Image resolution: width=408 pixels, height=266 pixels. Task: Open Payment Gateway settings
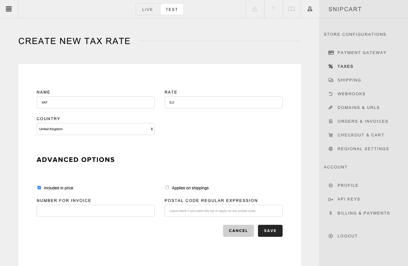pyautogui.click(x=362, y=53)
